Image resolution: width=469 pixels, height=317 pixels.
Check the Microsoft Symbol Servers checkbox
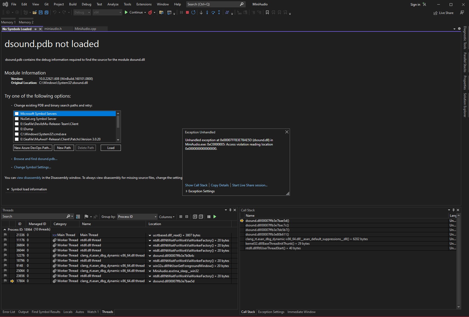coord(17,113)
